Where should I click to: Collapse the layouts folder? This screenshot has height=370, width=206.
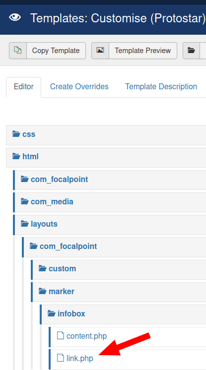tap(44, 224)
